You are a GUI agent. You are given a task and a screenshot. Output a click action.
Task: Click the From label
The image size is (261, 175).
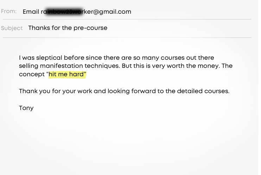click(9, 11)
